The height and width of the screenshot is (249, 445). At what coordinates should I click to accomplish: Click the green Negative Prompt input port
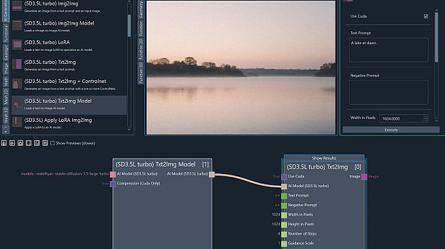(x=284, y=205)
